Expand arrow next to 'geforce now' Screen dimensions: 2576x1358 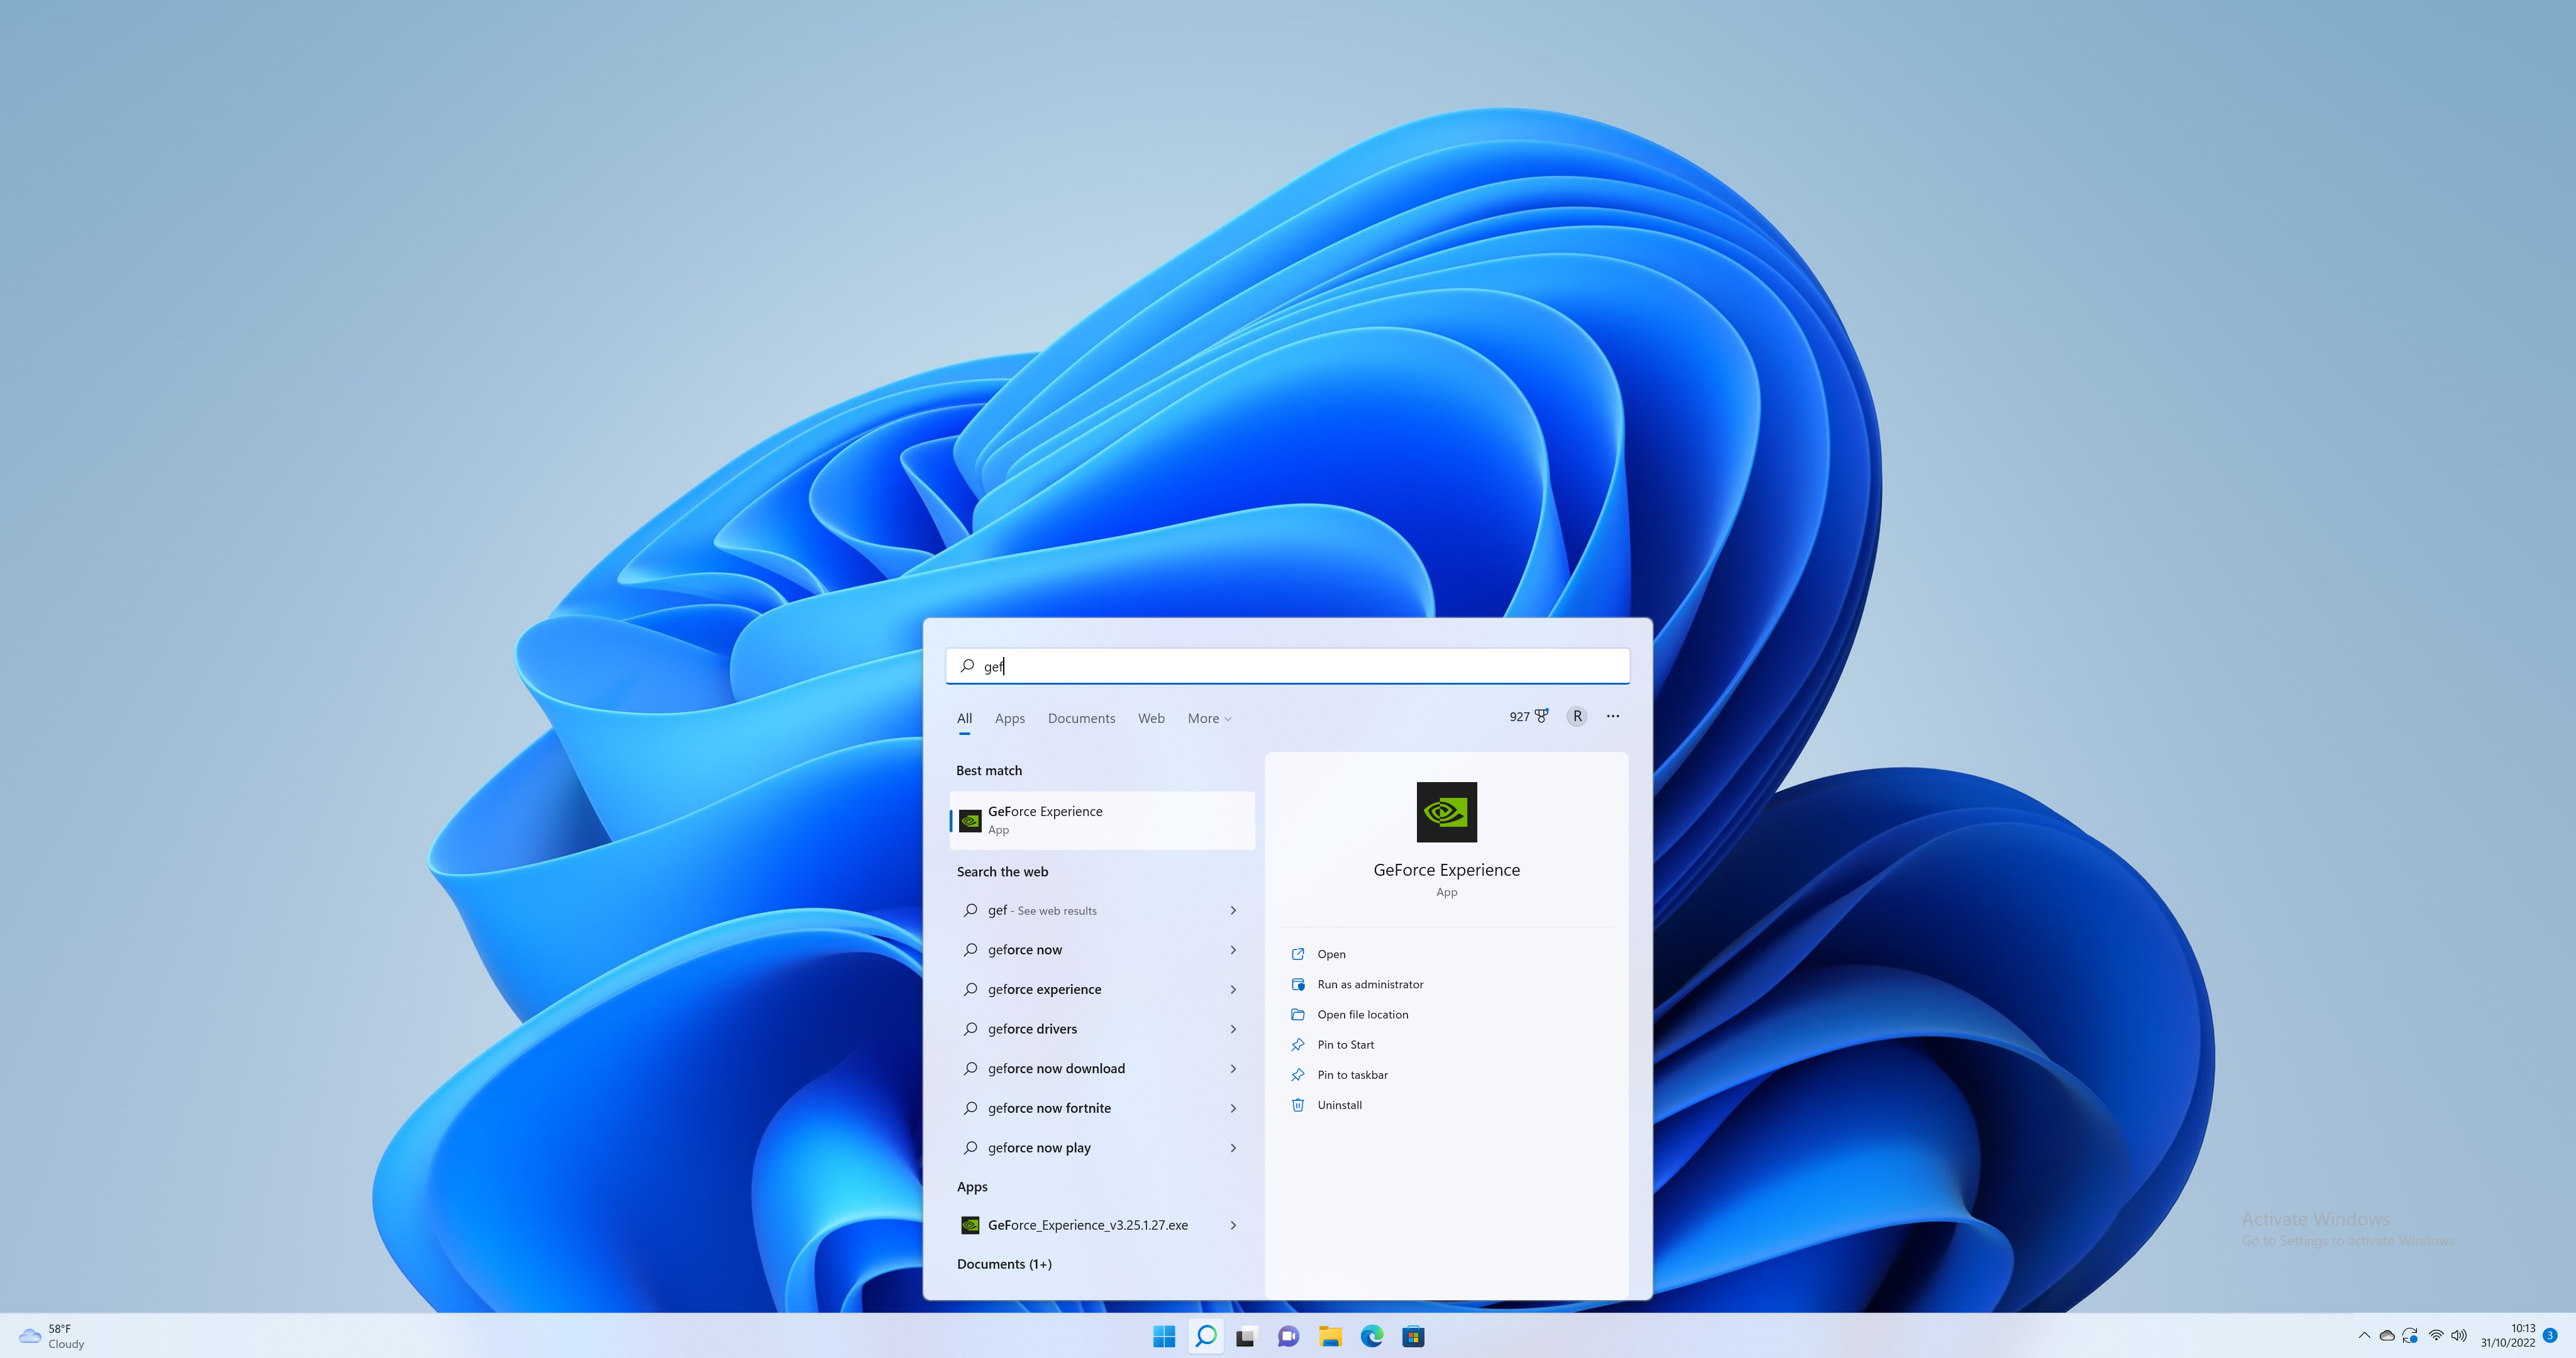pos(1233,950)
